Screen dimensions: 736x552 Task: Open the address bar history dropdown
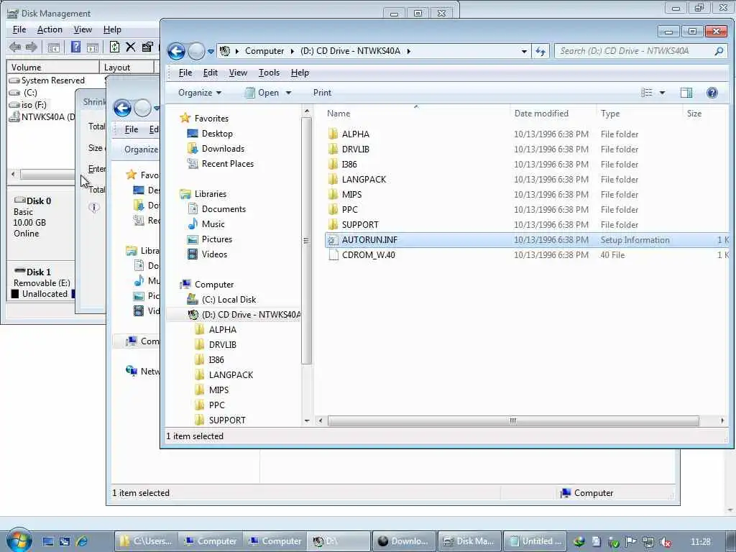click(524, 51)
